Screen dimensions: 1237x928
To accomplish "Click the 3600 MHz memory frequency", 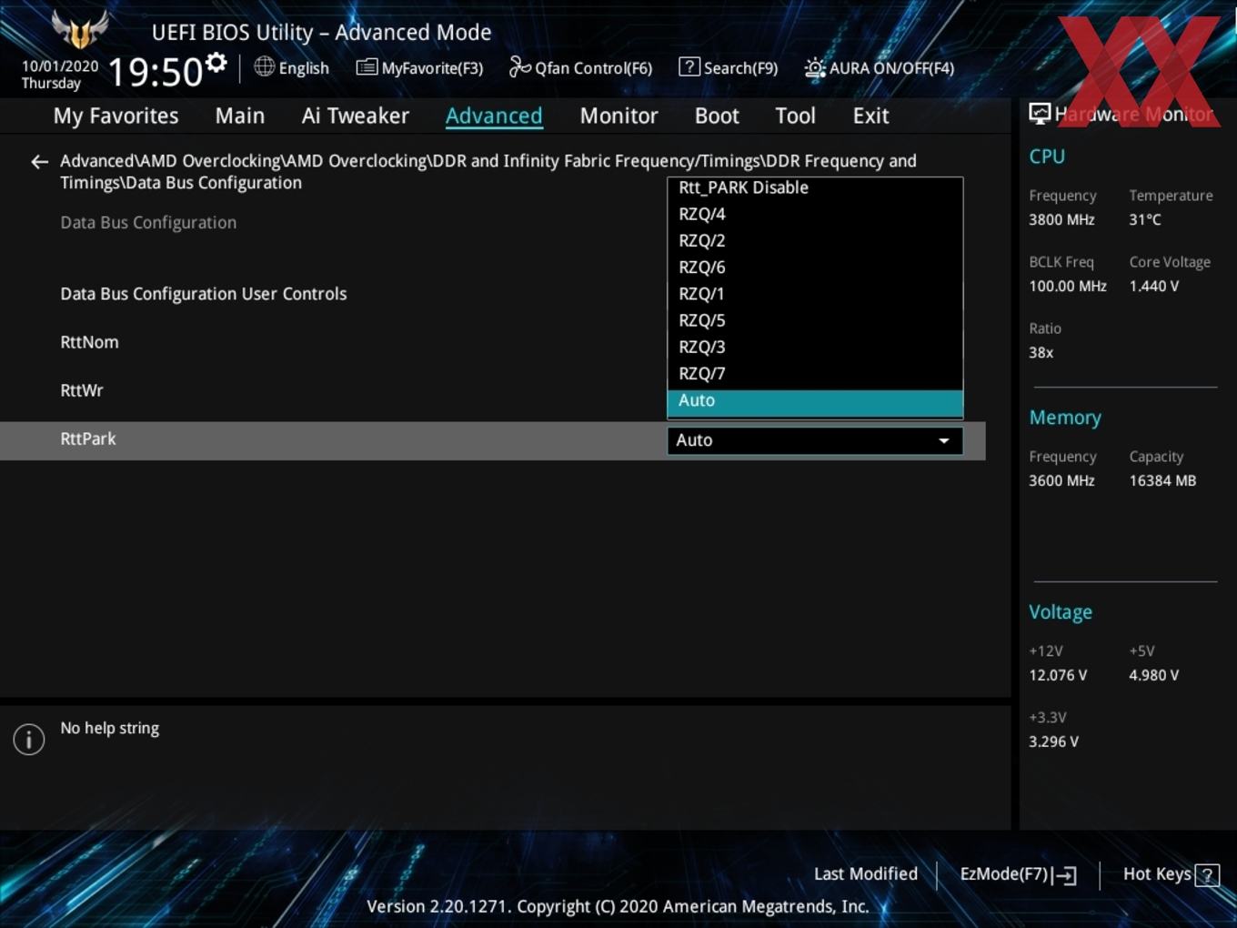I will tap(1061, 480).
